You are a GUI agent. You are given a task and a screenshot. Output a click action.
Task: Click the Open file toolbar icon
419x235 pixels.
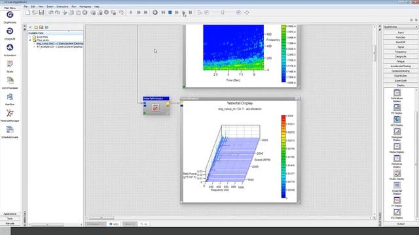[35, 12]
